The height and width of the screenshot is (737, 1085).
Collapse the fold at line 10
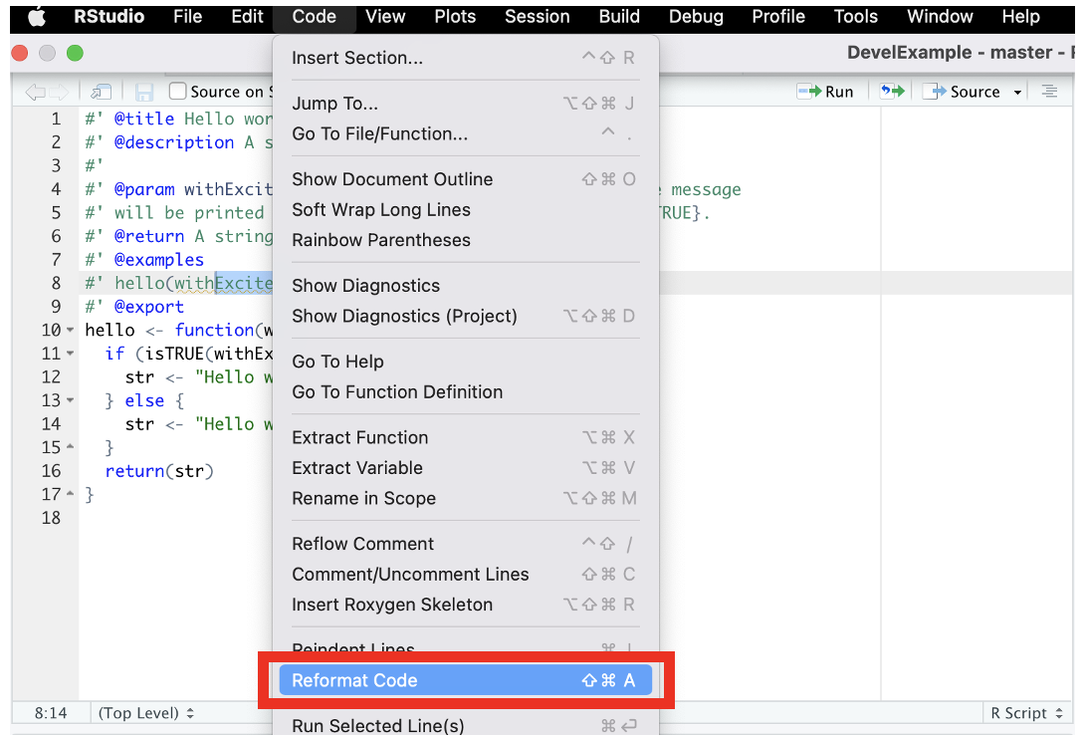[x=70, y=330]
